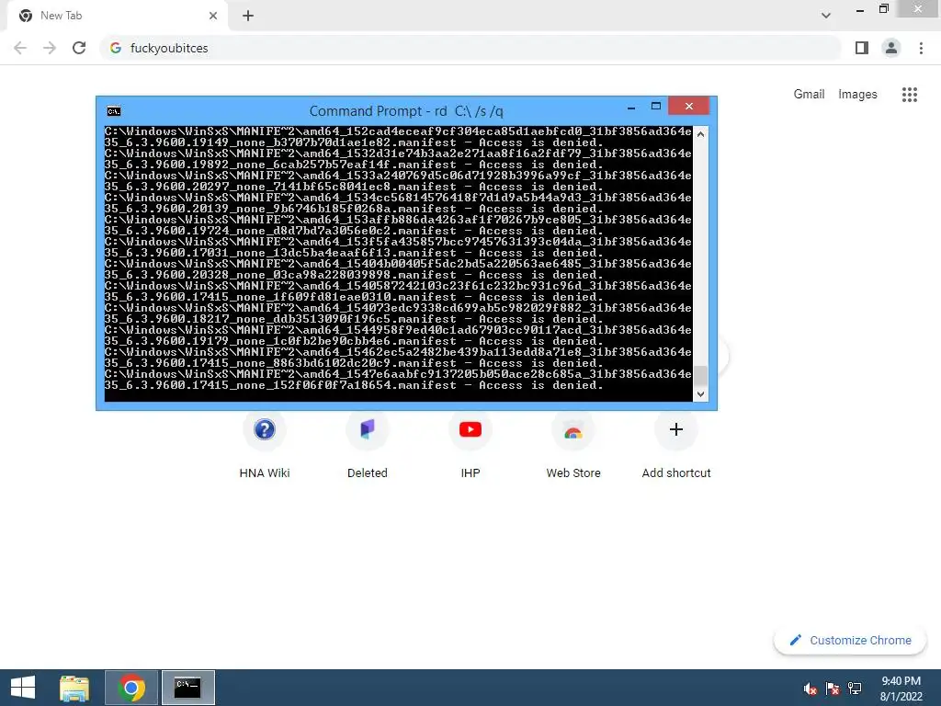
Task: Click the Customize Chrome button
Action: [x=850, y=640]
